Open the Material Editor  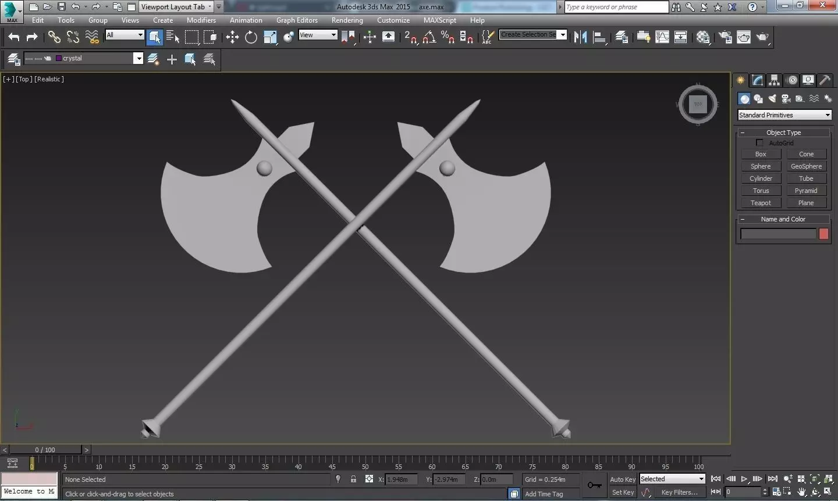point(703,37)
